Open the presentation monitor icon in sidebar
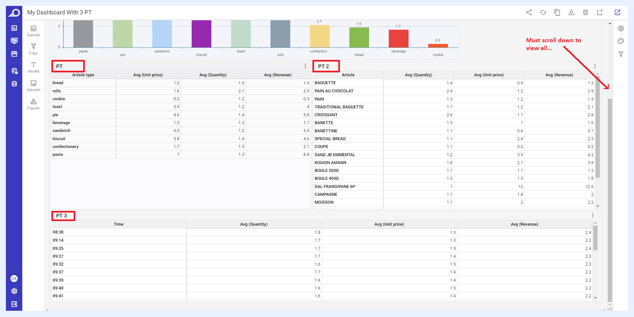The width and height of the screenshot is (634, 317). pyautogui.click(x=14, y=41)
